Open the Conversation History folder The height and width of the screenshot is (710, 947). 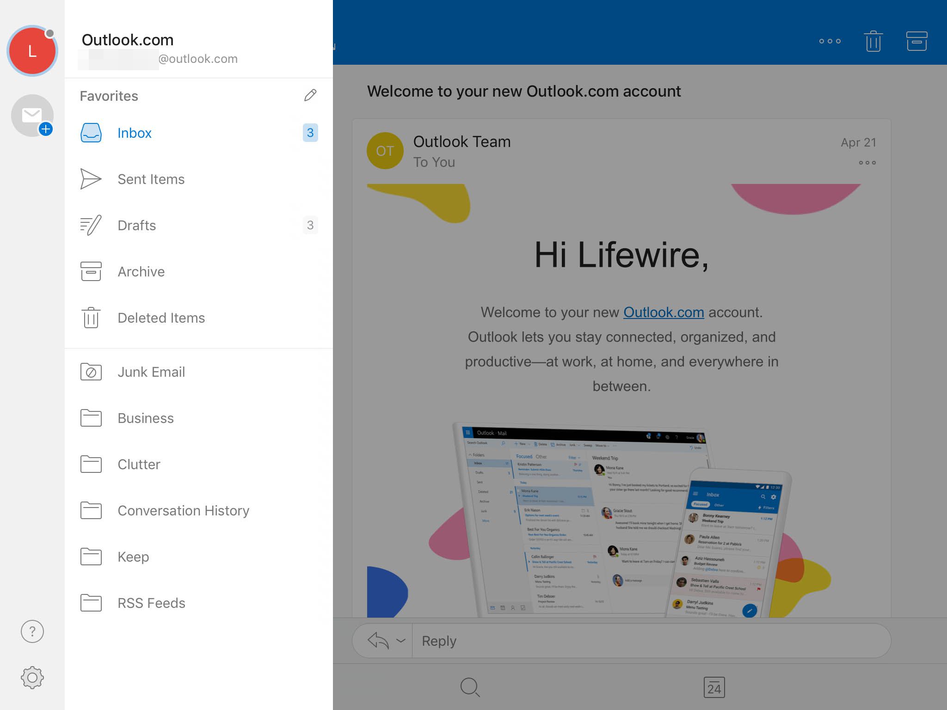coord(199,510)
